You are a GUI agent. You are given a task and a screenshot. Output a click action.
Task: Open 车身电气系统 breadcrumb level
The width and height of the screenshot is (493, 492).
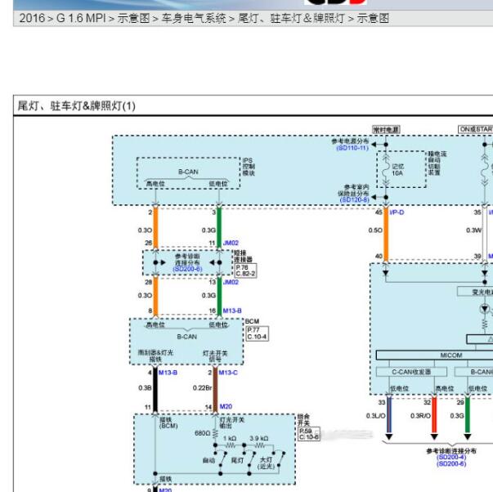click(194, 18)
